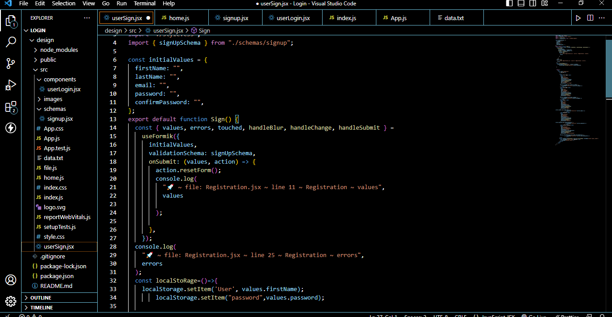The image size is (612, 317).
Task: Expand the public folder
Action: [x=36, y=59]
